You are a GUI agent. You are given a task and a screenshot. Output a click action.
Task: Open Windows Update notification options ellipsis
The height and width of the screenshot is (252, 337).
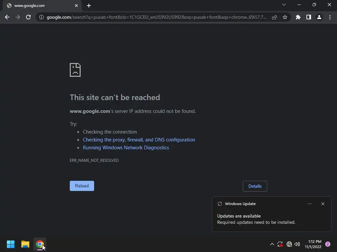pos(309,204)
